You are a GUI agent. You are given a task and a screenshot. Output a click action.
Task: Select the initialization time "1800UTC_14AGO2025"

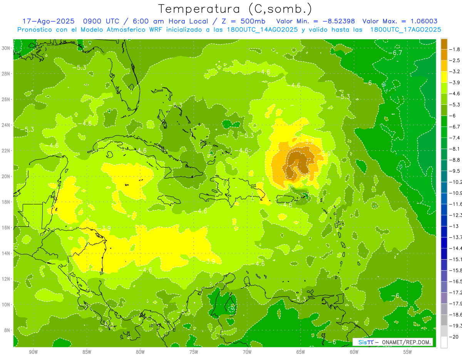[x=262, y=30]
